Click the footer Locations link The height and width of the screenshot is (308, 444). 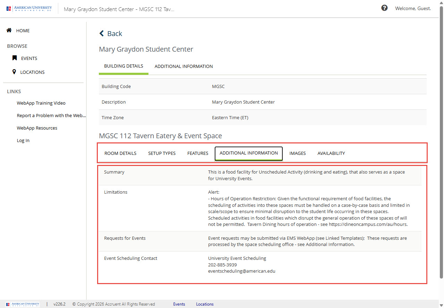click(x=205, y=304)
